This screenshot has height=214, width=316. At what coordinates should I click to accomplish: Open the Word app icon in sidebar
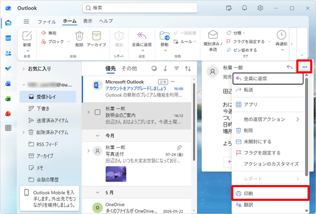pyautogui.click(x=8, y=84)
